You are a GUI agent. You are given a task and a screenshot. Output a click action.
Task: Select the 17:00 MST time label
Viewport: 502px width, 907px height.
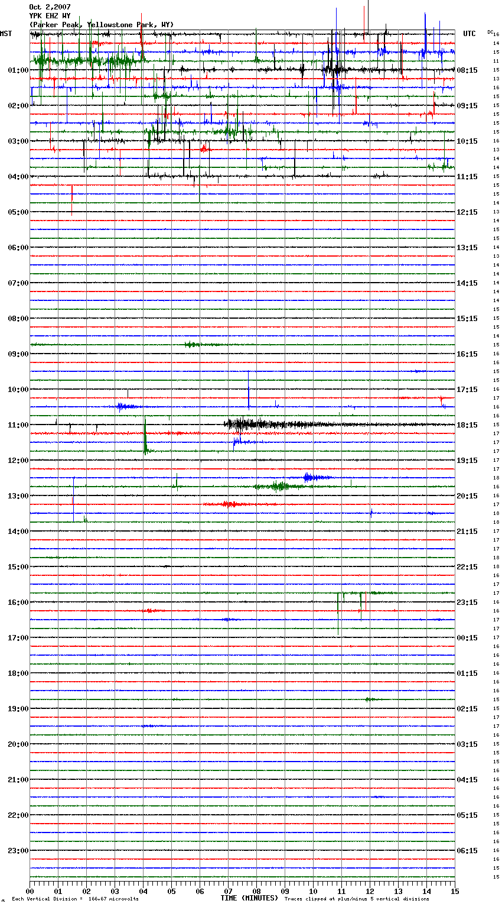point(18,638)
